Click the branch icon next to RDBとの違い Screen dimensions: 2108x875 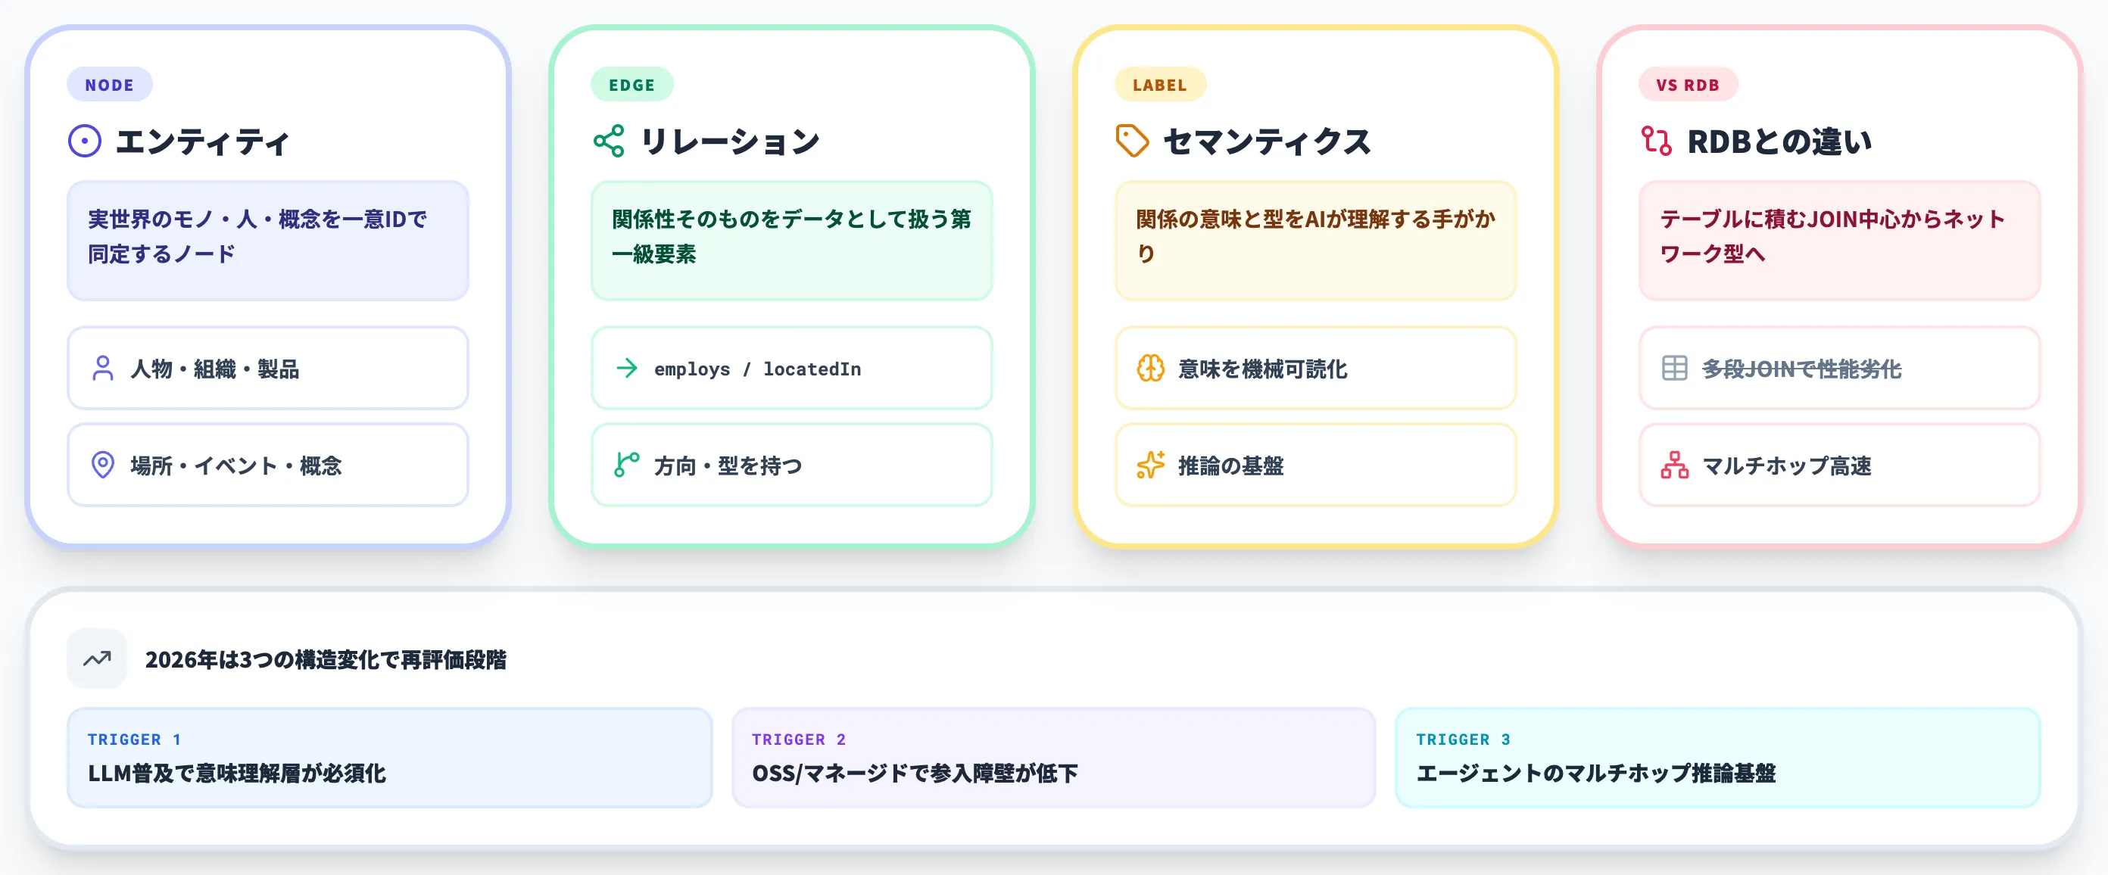(x=1660, y=141)
